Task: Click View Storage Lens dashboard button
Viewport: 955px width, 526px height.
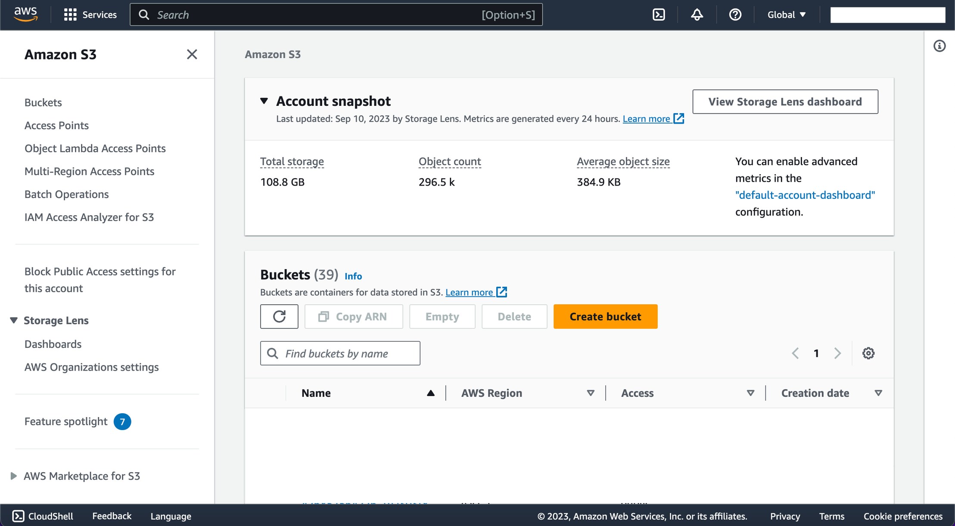Action: 785,102
